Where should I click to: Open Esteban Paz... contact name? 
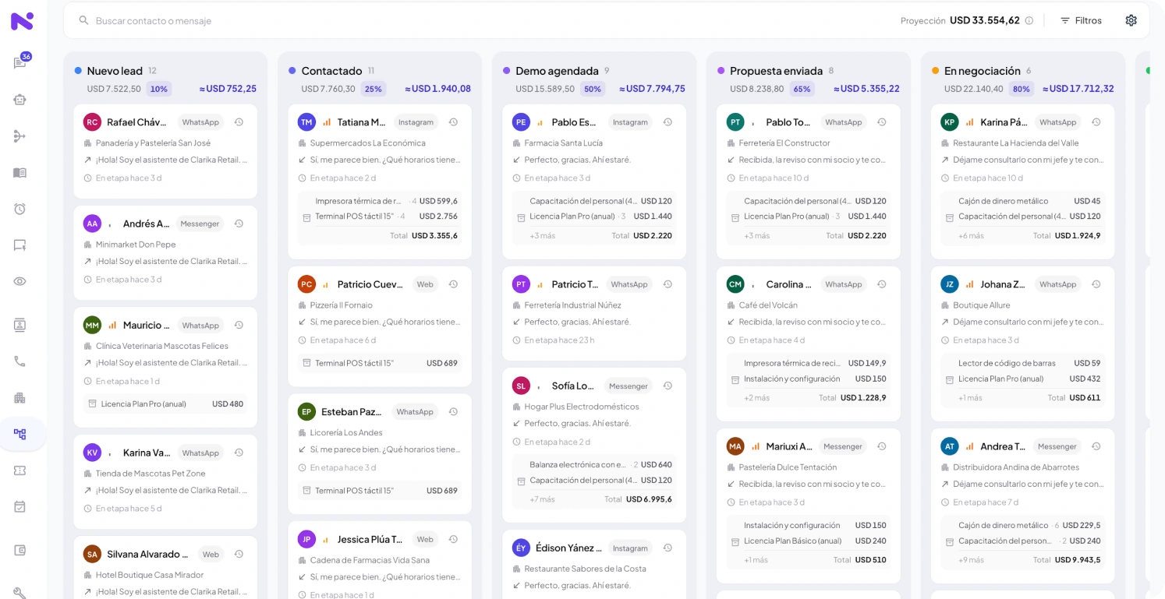click(x=352, y=412)
